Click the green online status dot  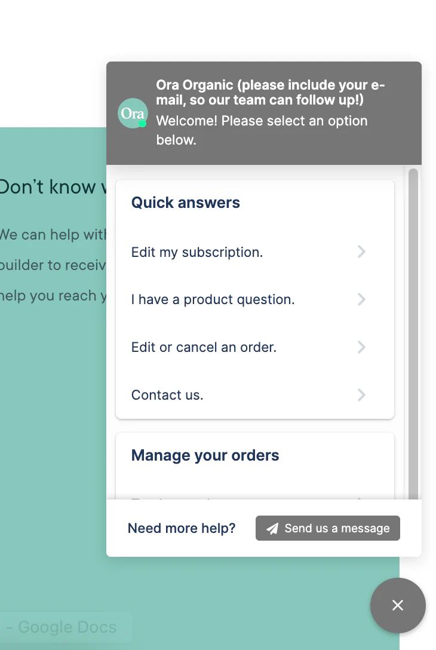pos(143,124)
